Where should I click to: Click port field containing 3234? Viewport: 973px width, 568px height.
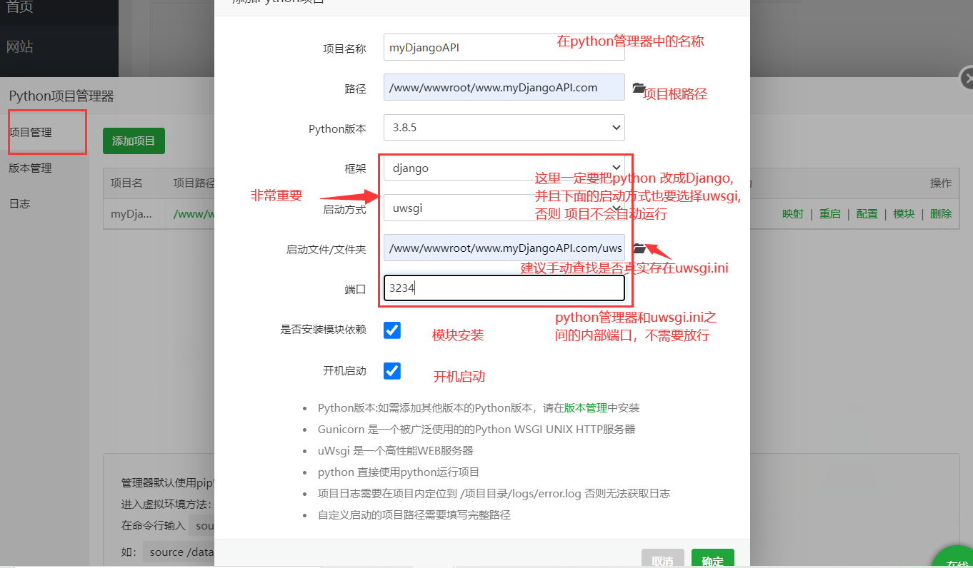(504, 288)
